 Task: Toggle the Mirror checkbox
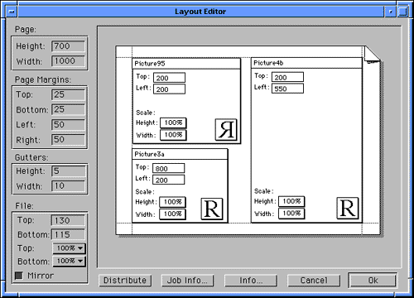click(19, 276)
